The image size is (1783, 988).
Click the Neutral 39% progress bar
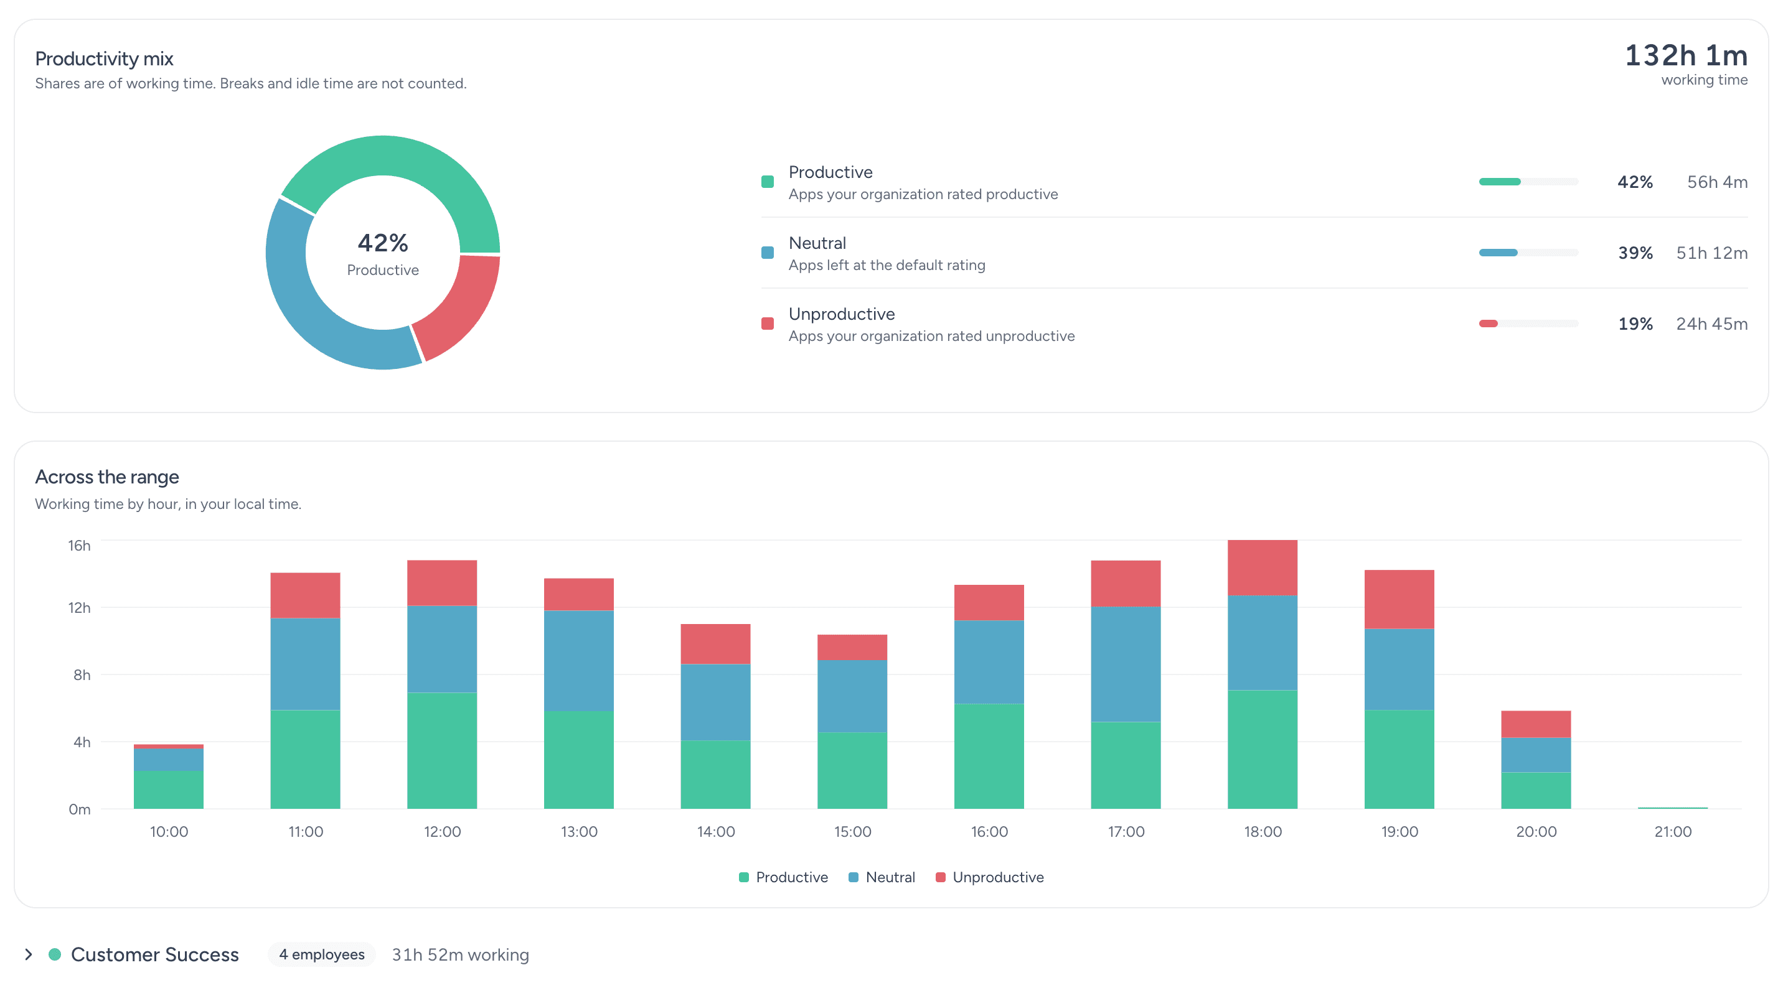pos(1528,253)
